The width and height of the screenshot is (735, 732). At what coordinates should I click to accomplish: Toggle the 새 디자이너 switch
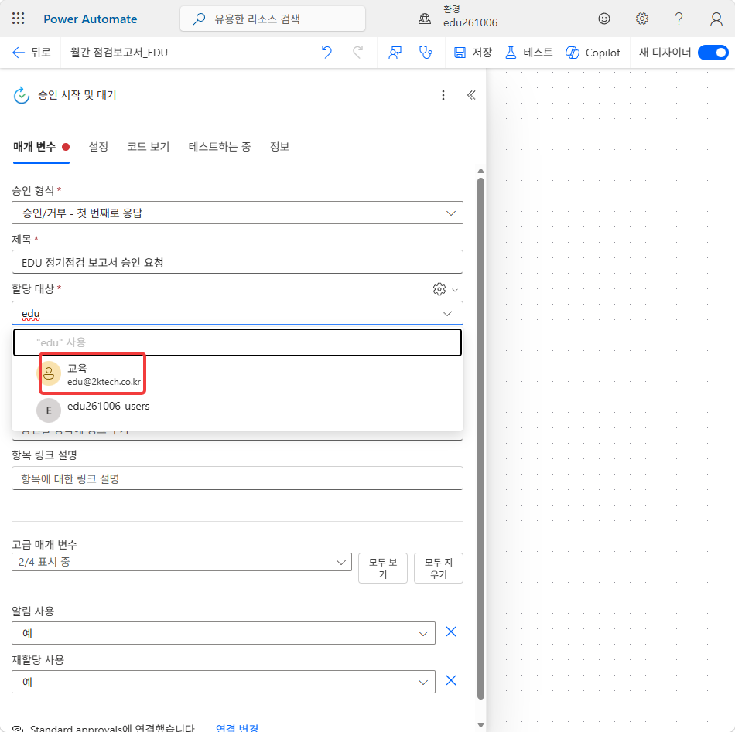713,53
